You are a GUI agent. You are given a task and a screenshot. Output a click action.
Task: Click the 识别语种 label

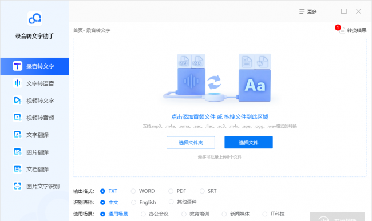[84, 202]
